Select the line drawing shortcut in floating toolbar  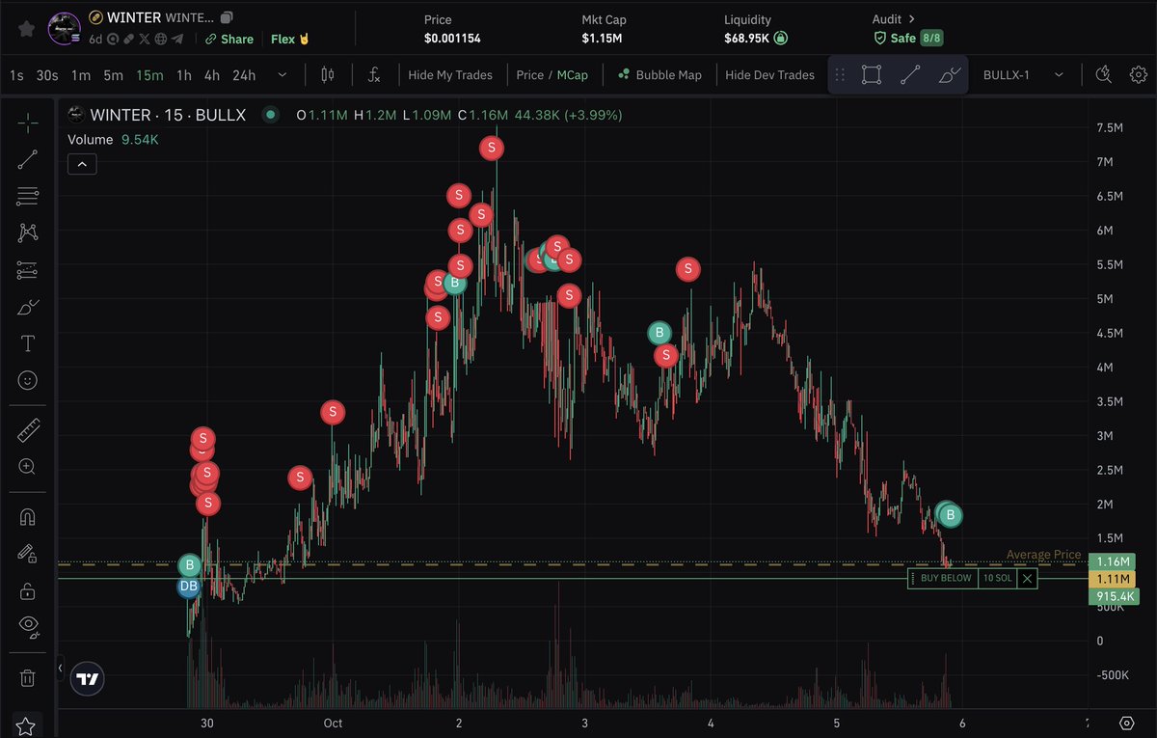910,74
